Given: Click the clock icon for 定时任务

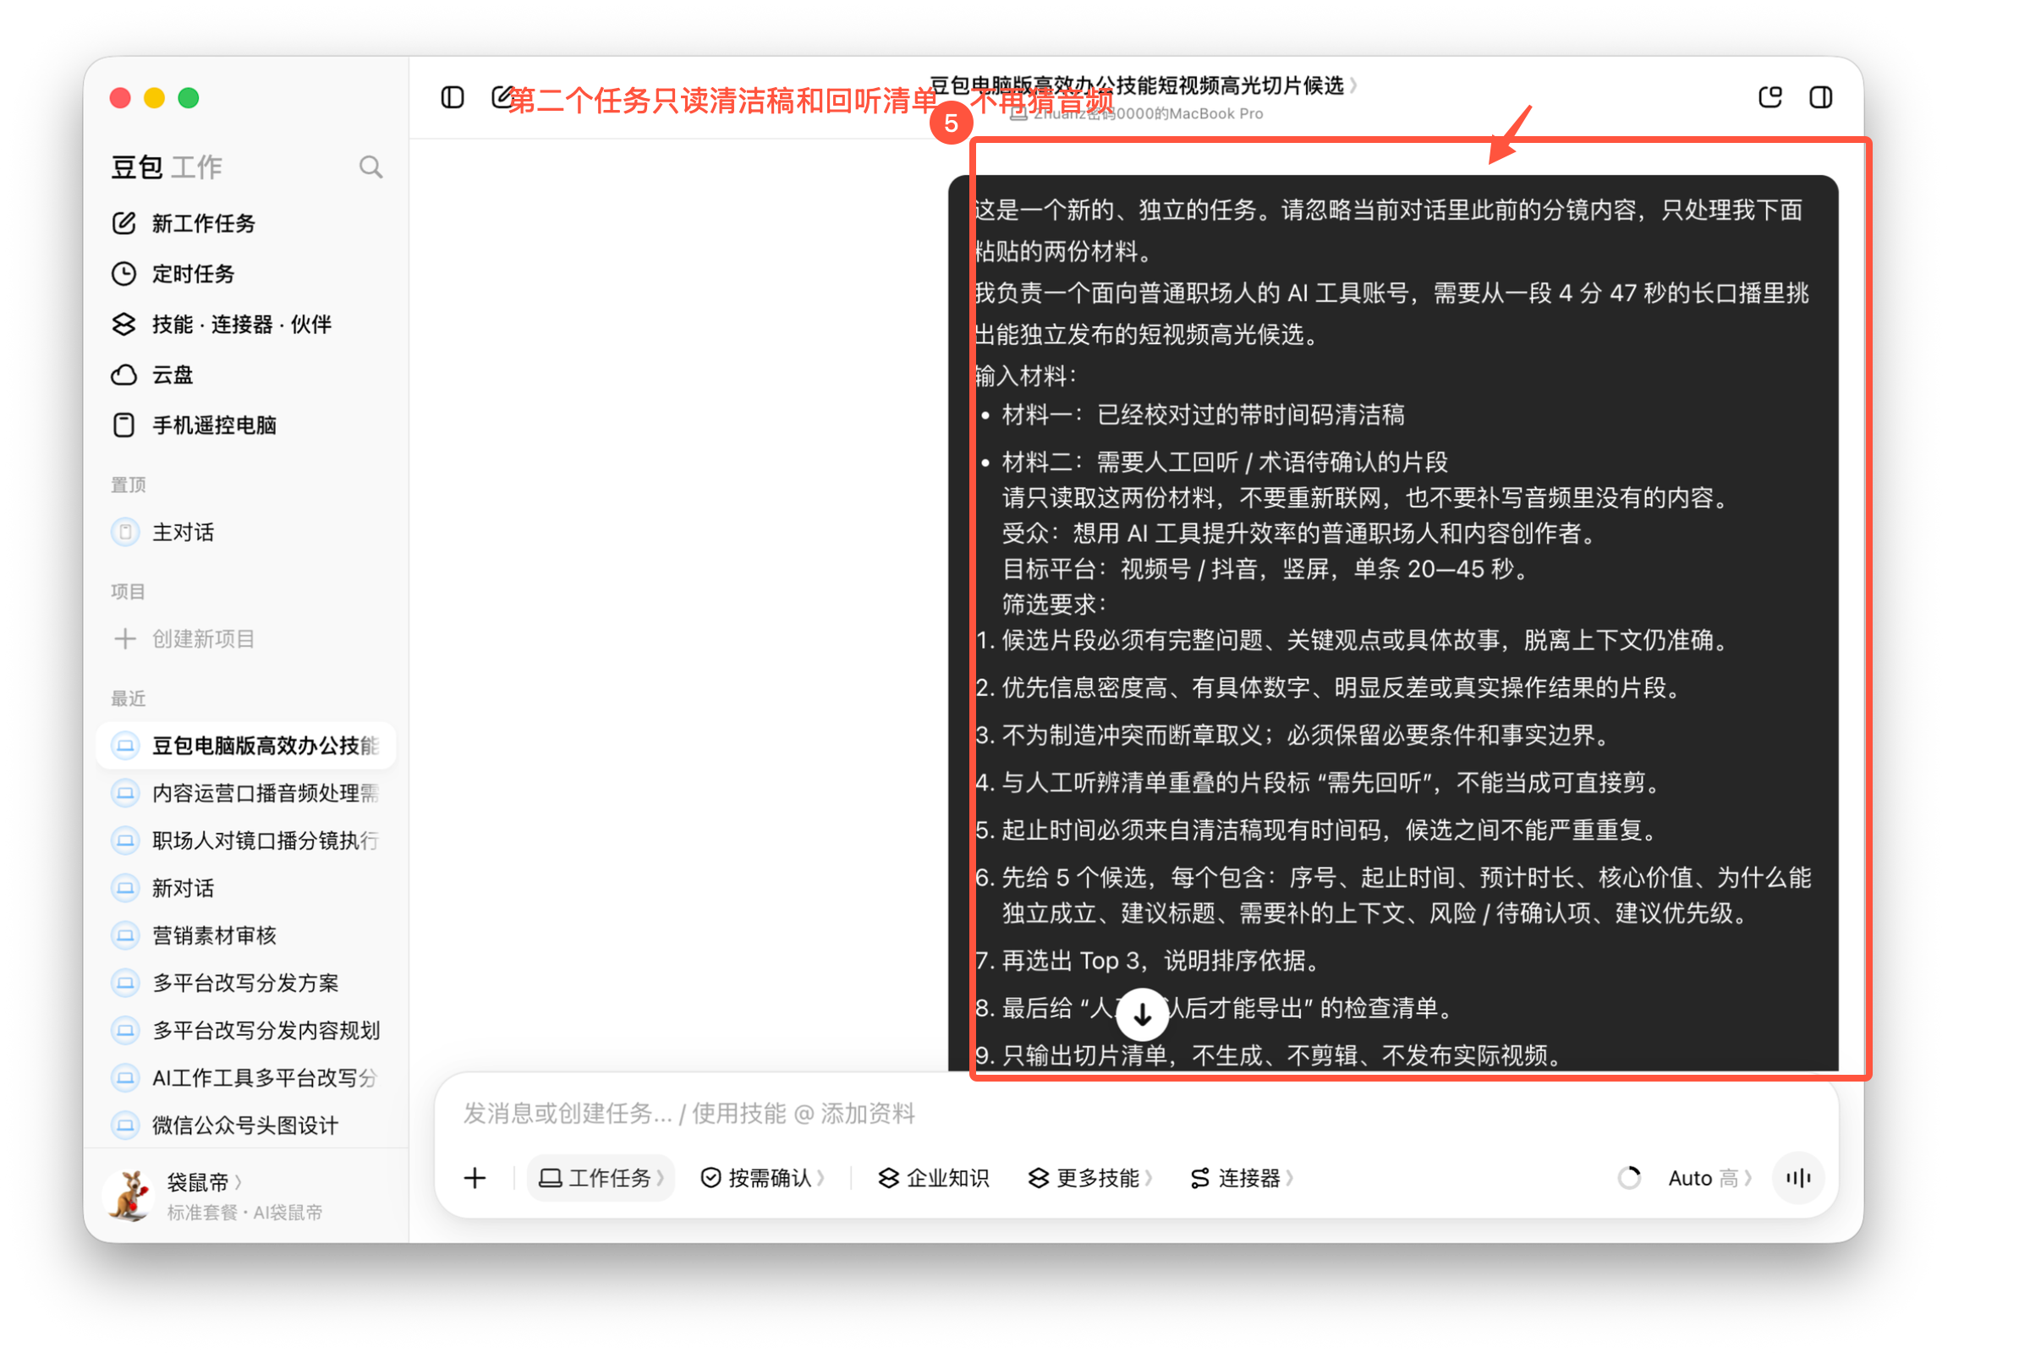Looking at the screenshot, I should [x=124, y=274].
